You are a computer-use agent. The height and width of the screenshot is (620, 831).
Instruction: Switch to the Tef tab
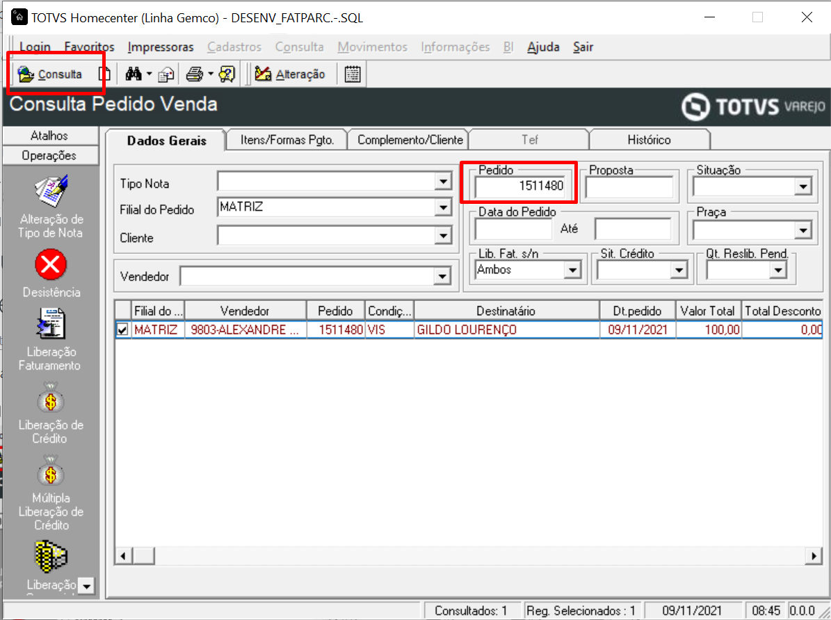coord(529,140)
